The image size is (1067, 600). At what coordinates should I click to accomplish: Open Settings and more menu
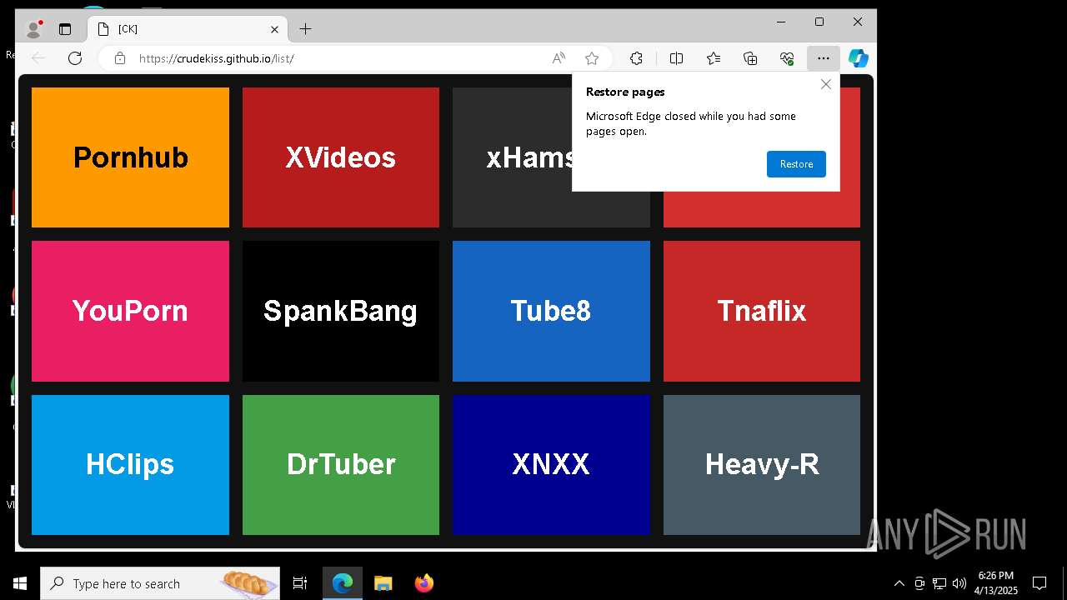click(824, 58)
